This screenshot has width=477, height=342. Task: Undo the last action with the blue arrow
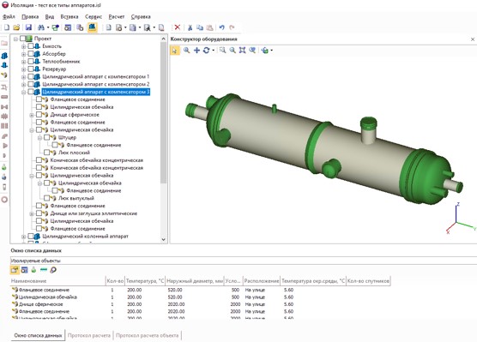click(221, 27)
